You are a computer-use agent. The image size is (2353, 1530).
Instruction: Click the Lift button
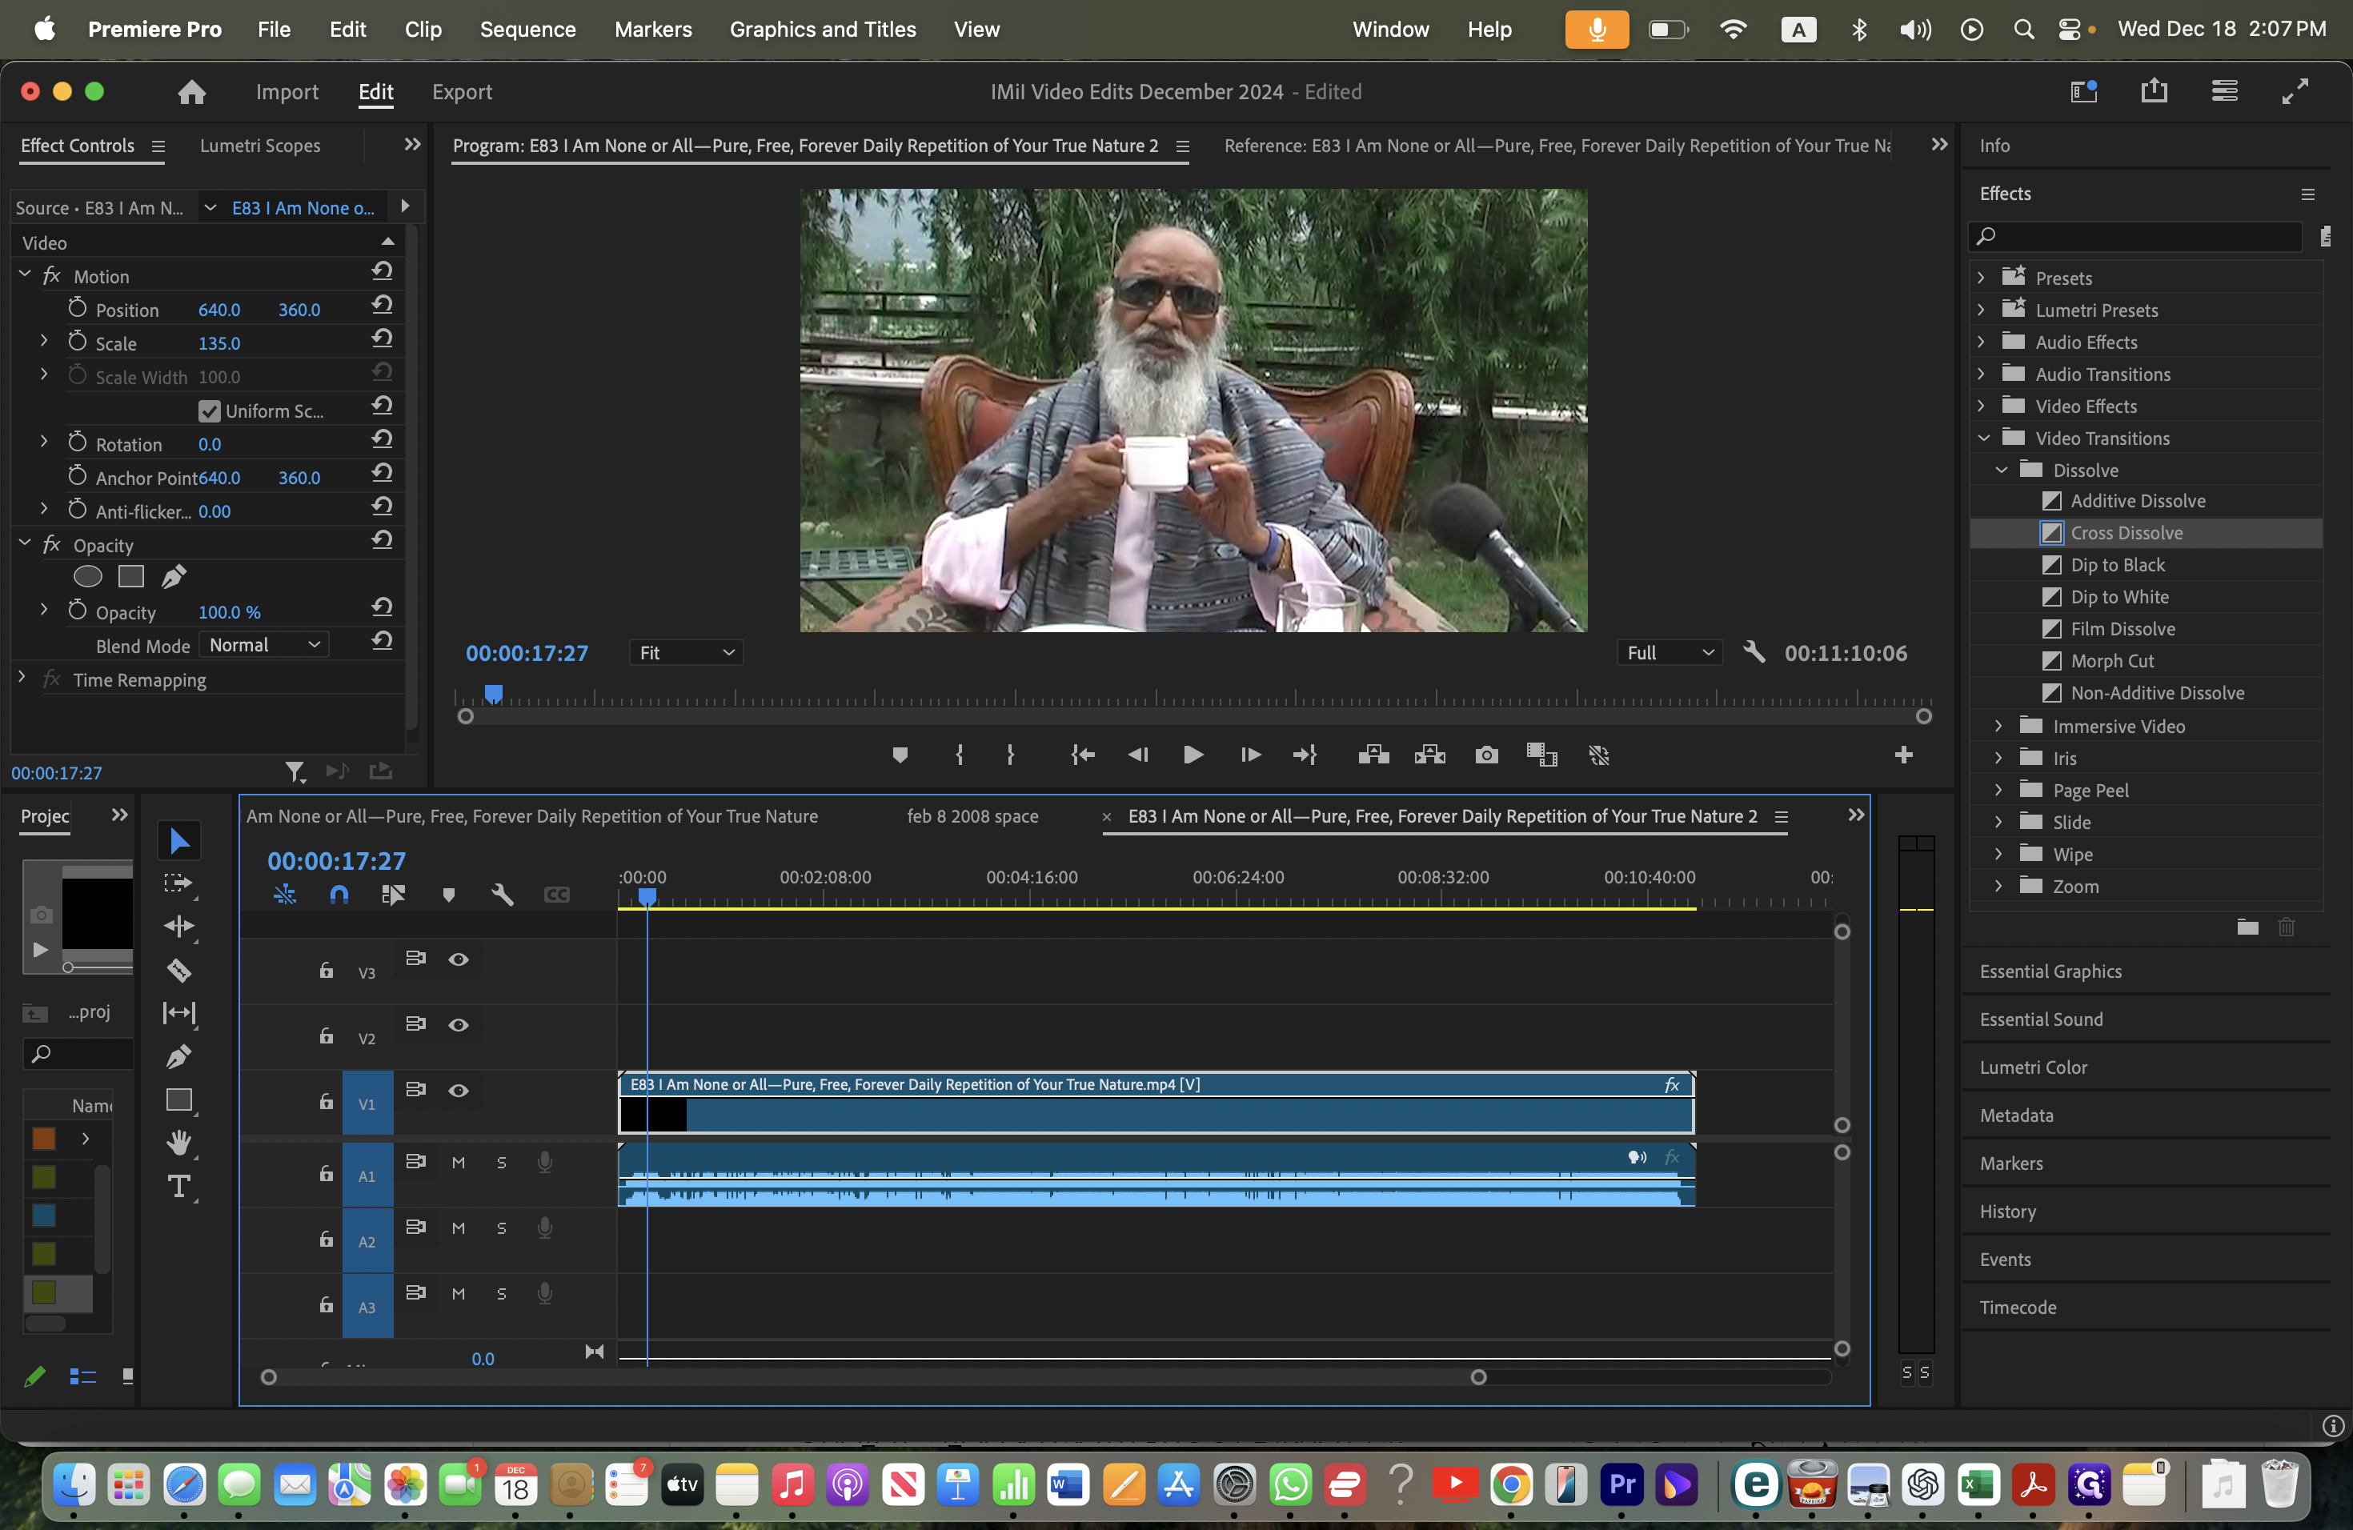pos(1373,755)
